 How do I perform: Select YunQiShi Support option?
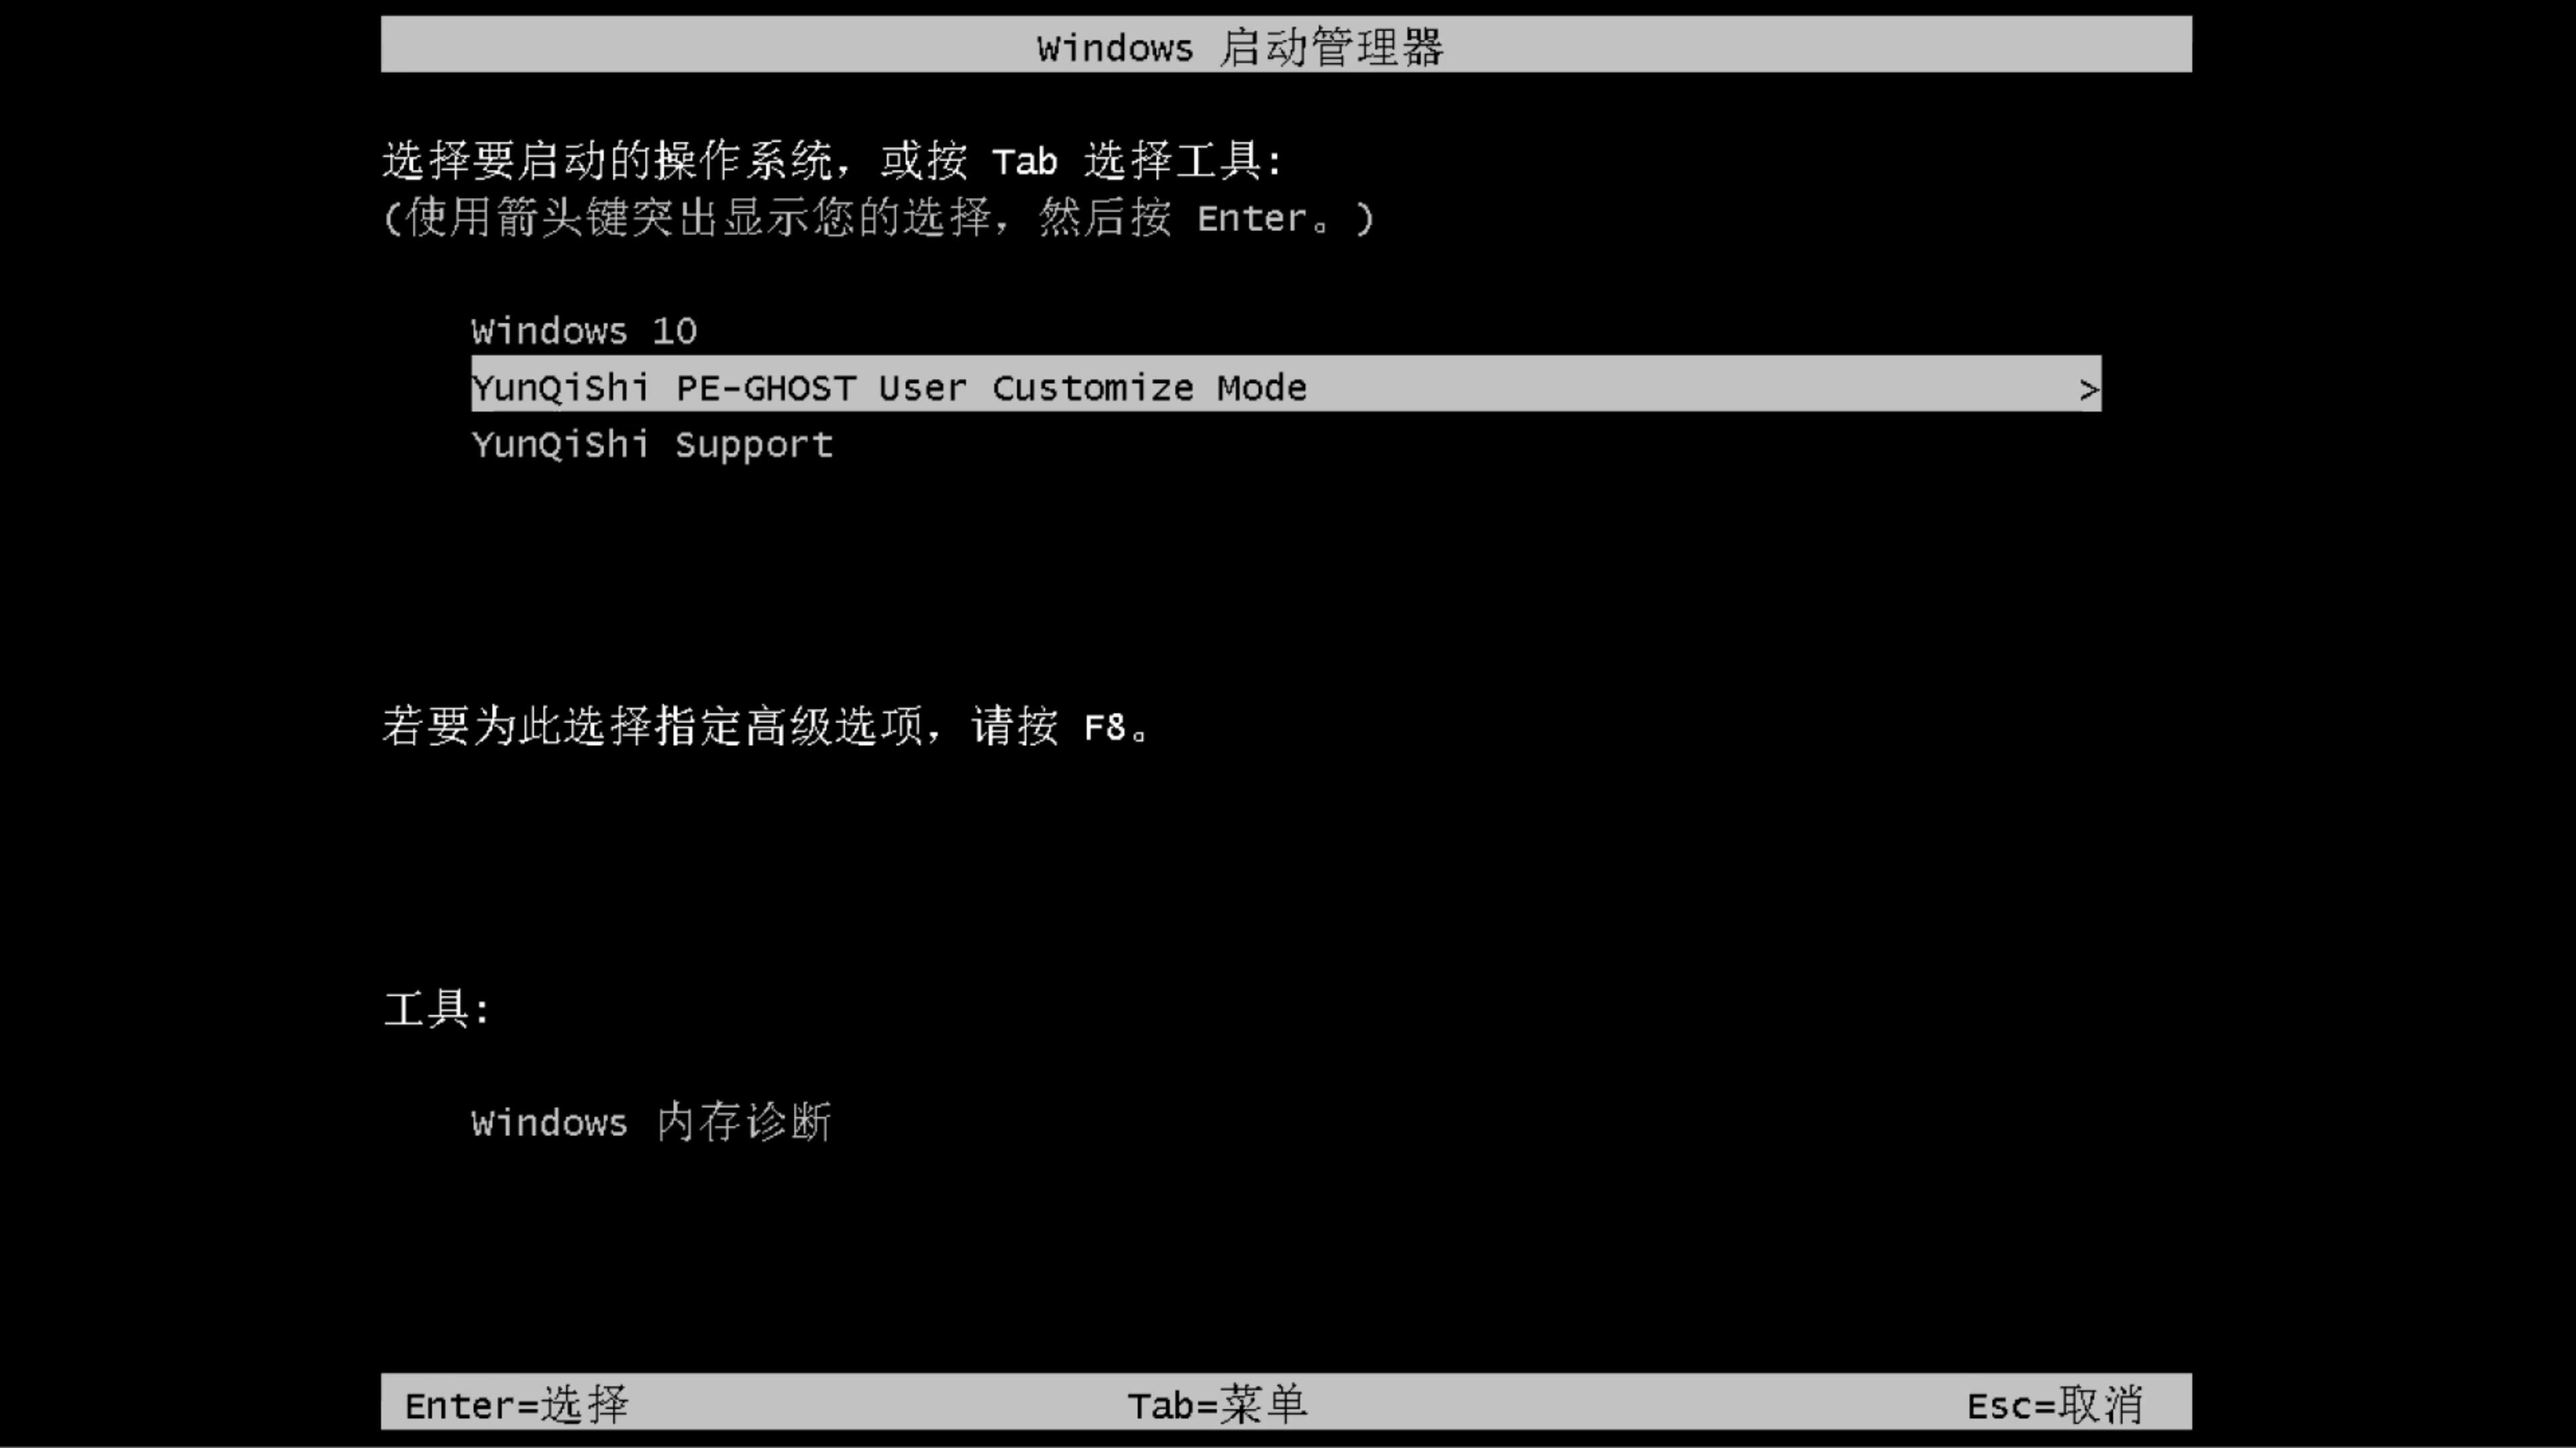click(x=653, y=444)
